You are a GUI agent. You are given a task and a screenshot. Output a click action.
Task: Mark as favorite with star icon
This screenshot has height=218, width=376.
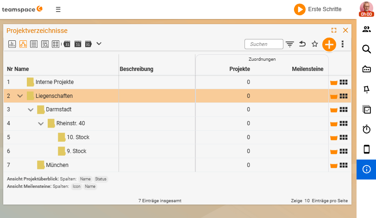pyautogui.click(x=314, y=44)
